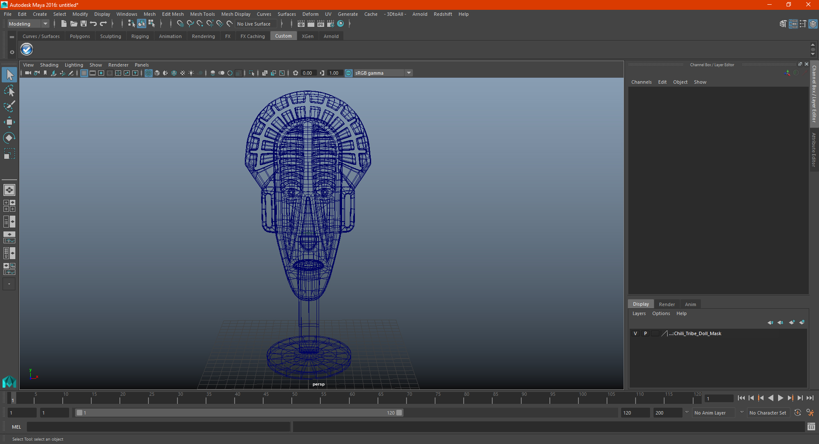Open the viewport Shading menu
Viewport: 819px width, 444px height.
point(49,65)
